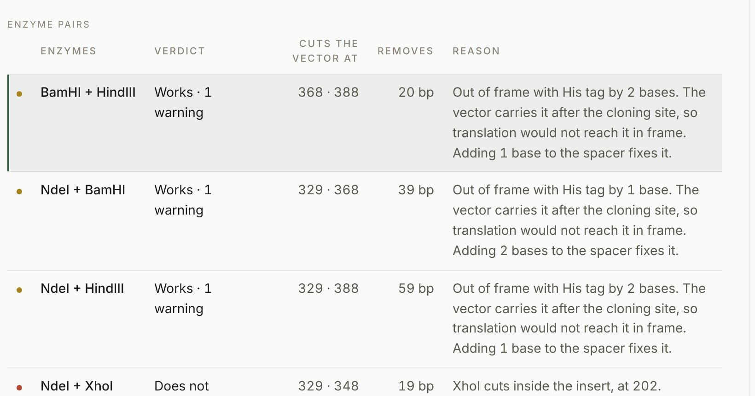Click the Verdict column header

coord(180,51)
